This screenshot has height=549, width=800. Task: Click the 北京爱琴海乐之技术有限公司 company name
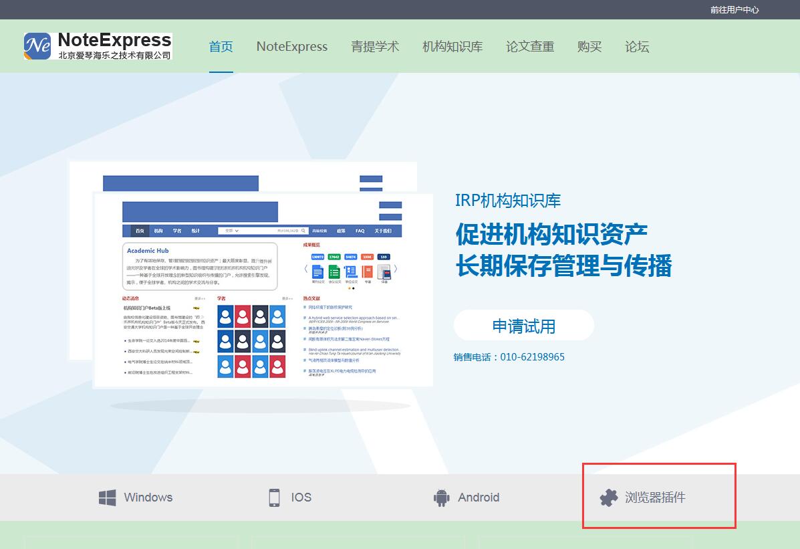point(114,56)
